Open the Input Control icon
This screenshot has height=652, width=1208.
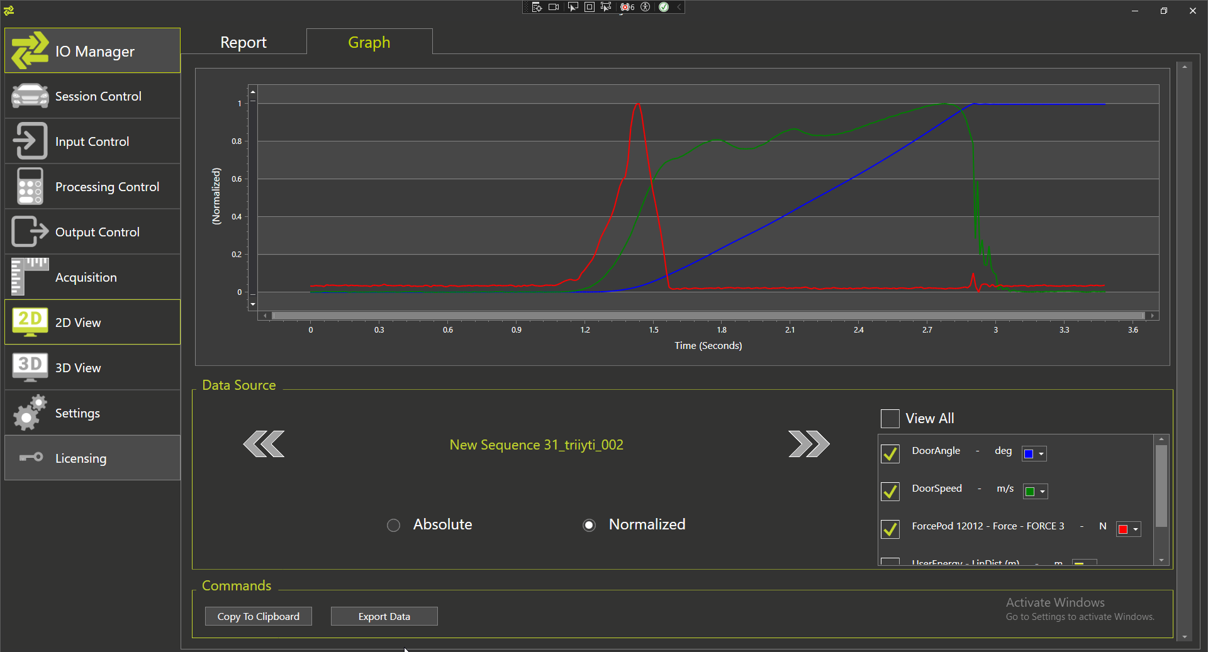click(x=30, y=141)
